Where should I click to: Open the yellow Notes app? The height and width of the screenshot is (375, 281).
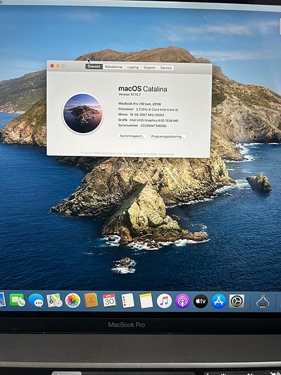146,301
